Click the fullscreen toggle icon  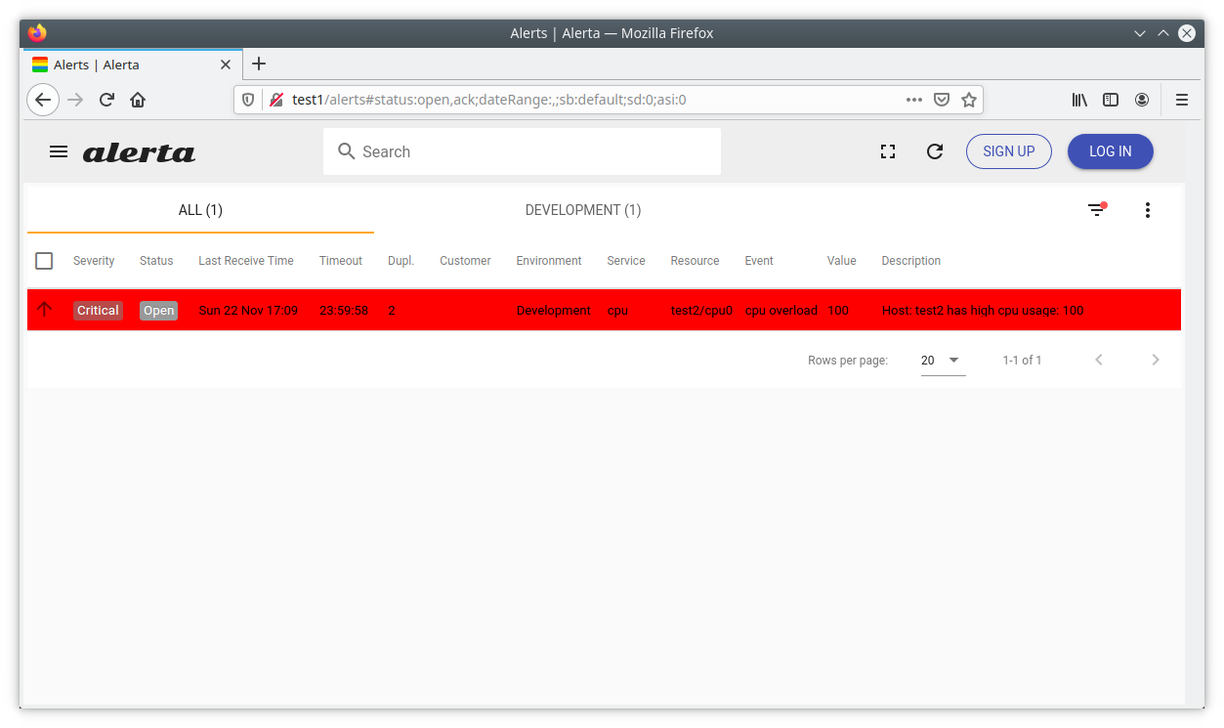click(887, 151)
